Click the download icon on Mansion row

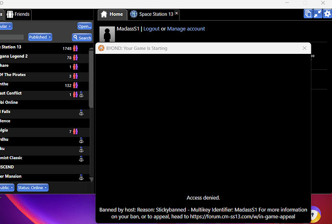click(81, 177)
